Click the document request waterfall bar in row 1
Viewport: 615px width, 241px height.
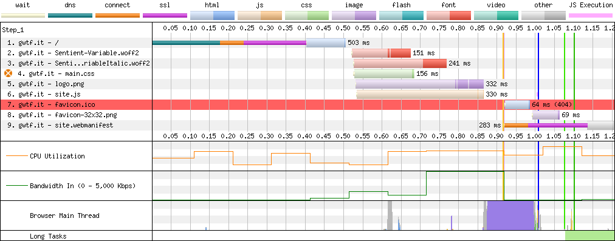click(x=249, y=42)
